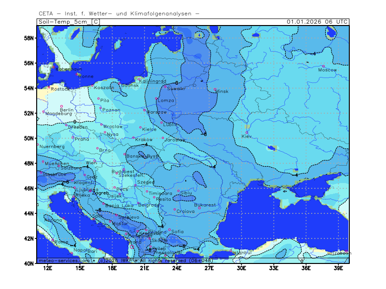Click the Minsk city marker
Screen dimensions: 386x289
tap(215, 89)
